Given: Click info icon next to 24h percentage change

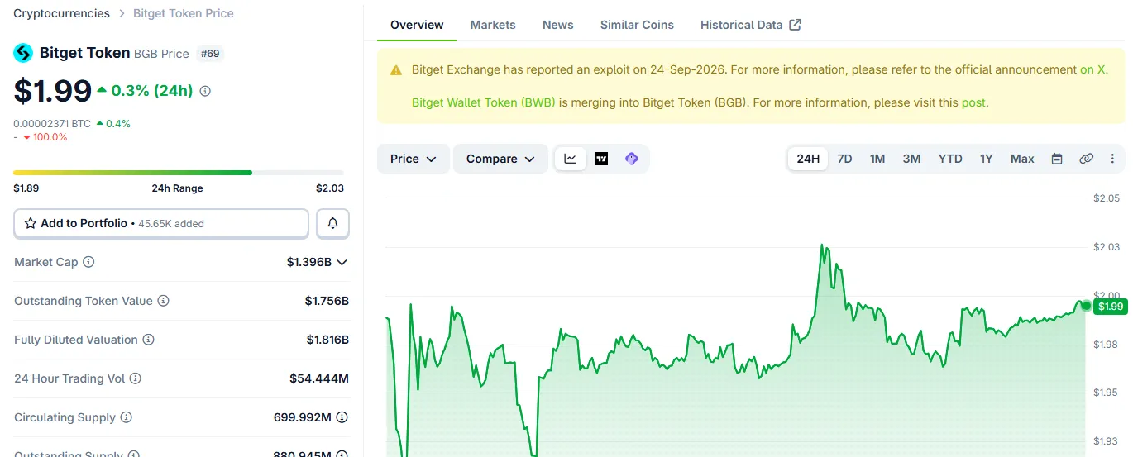Looking at the screenshot, I should tap(205, 91).
